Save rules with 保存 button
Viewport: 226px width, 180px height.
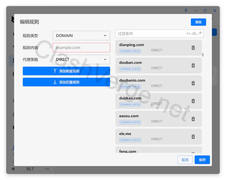point(202,160)
